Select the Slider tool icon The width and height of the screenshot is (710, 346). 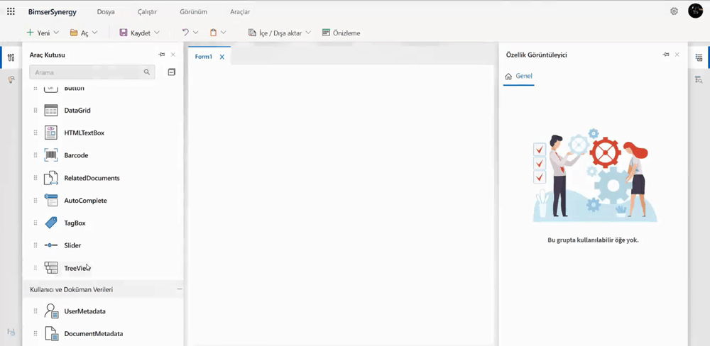click(50, 245)
